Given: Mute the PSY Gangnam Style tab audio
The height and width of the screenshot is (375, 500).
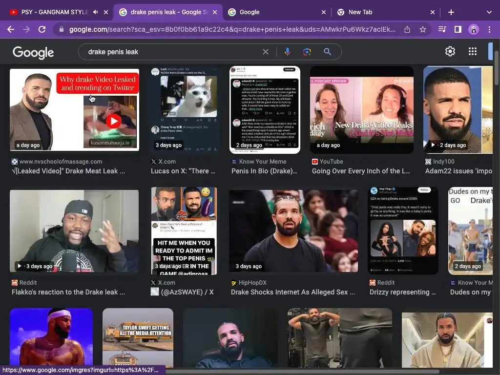Looking at the screenshot, I should click(95, 12).
